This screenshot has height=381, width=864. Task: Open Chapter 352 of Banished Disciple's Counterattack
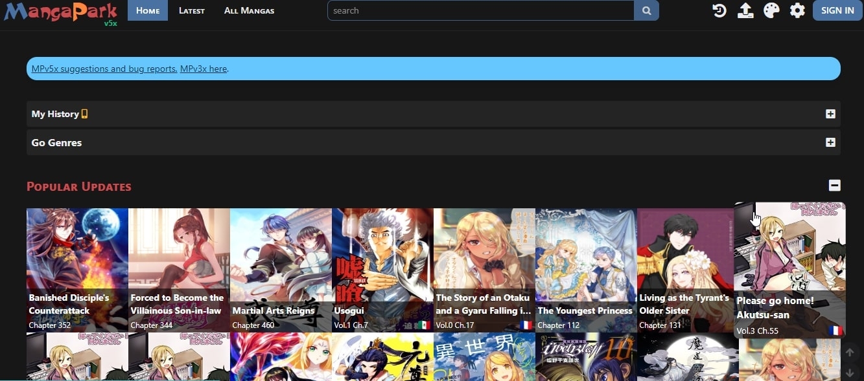[50, 325]
